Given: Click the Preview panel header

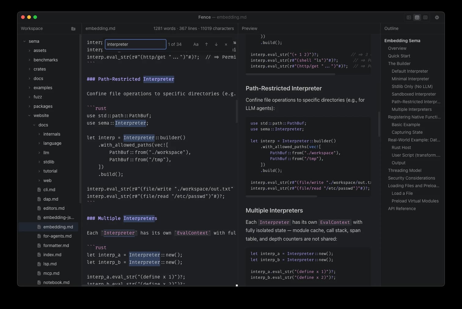Looking at the screenshot, I should [x=249, y=28].
